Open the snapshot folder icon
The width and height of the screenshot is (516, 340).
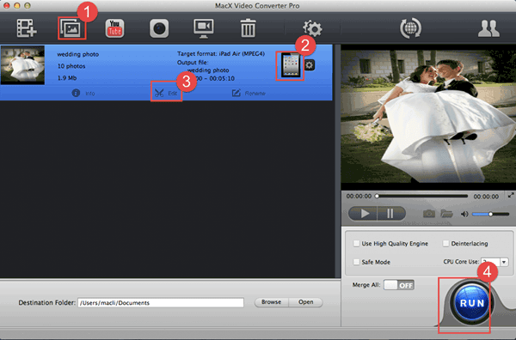[x=446, y=214]
